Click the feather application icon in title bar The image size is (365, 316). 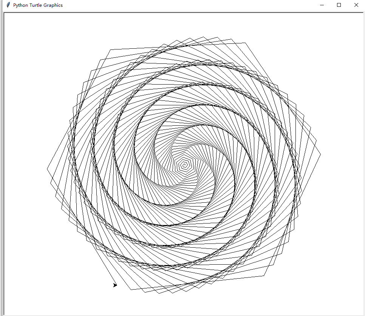tap(8, 5)
